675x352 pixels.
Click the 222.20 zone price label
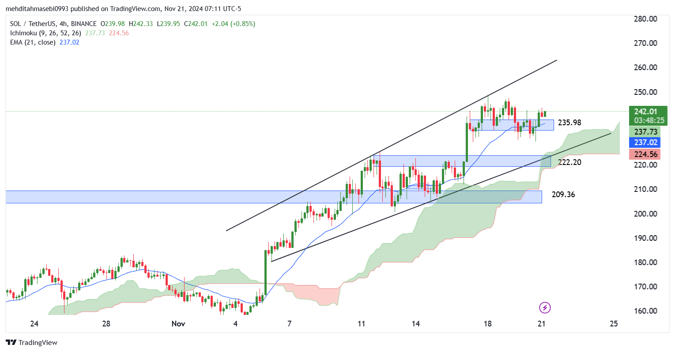point(569,162)
